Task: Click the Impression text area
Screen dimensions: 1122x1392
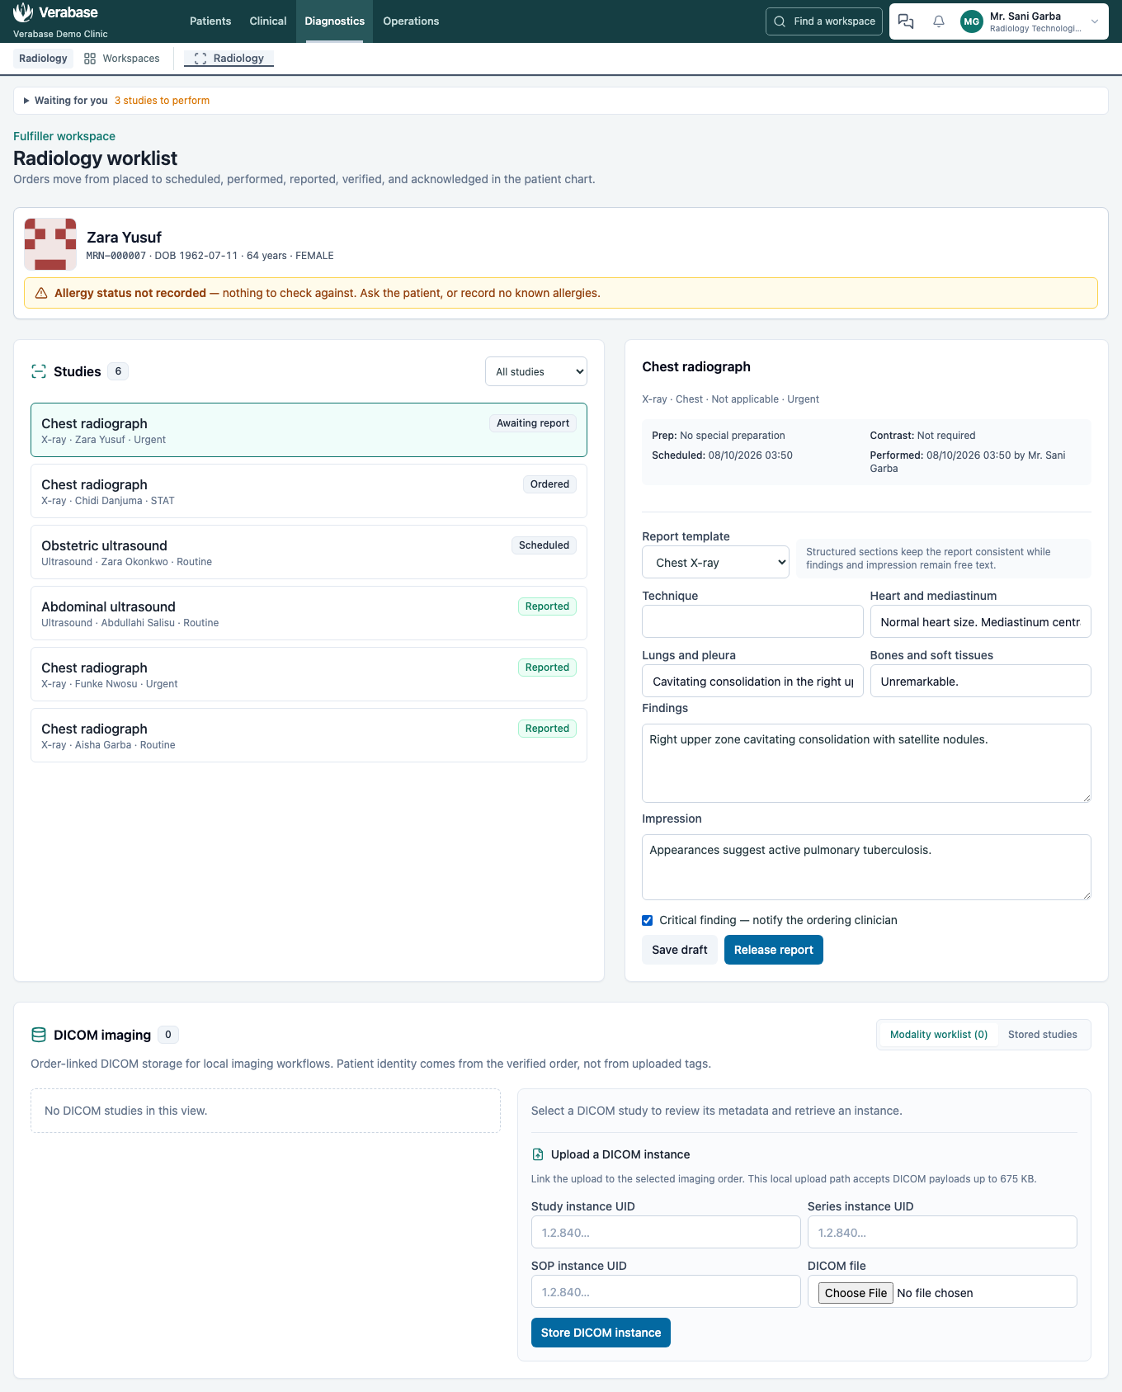Action: (x=866, y=867)
